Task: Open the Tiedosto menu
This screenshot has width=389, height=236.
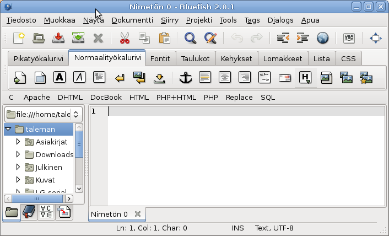Action: [x=21, y=20]
